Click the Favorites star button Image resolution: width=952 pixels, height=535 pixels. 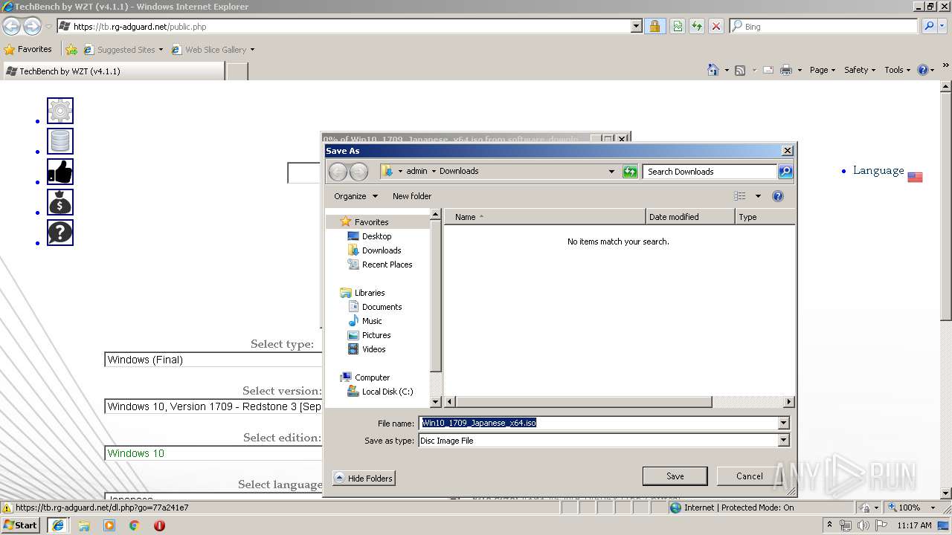[28, 49]
